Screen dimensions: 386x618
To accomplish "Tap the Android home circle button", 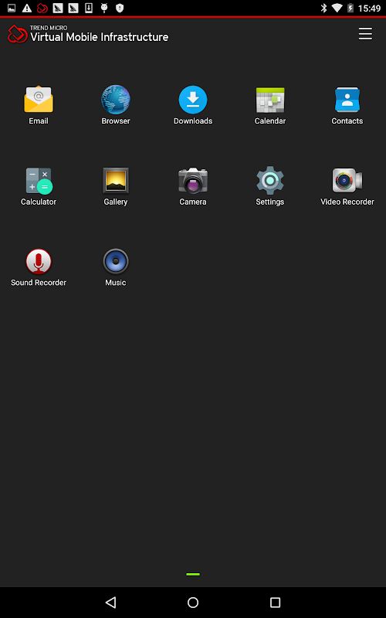I will (x=192, y=602).
